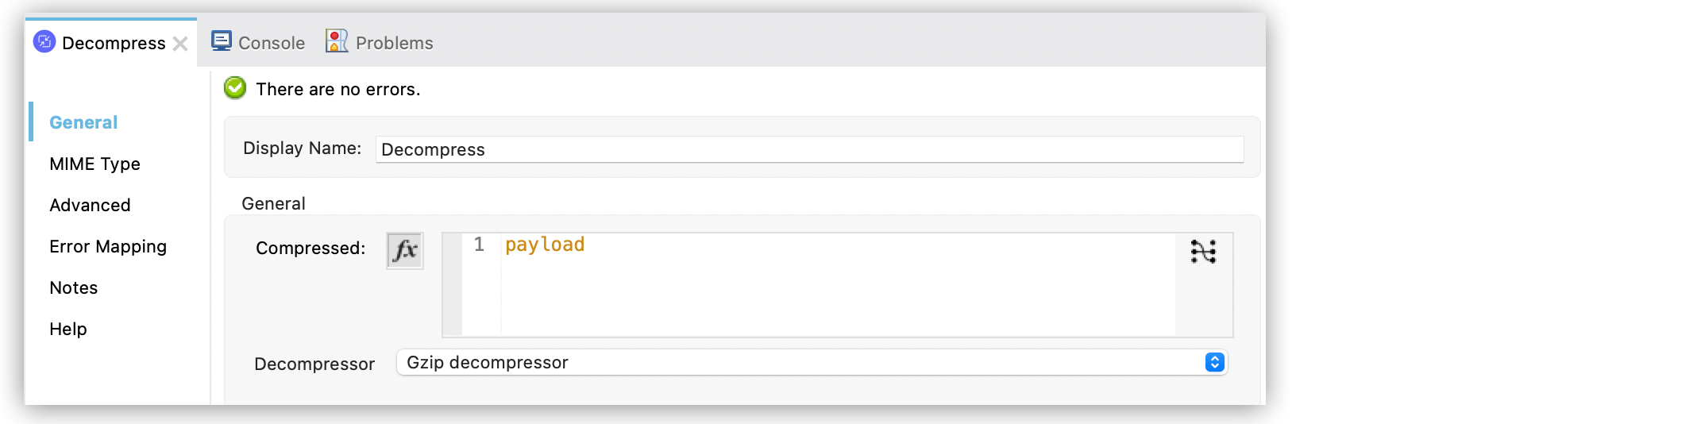
Task: Open the MIME Type section
Action: [94, 164]
